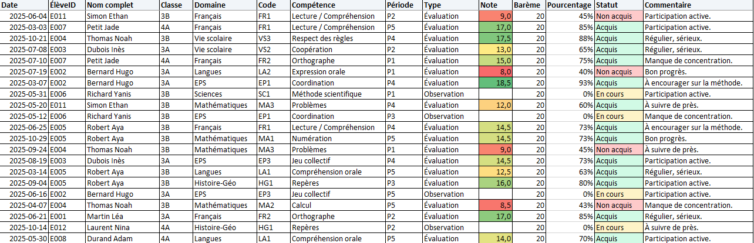Select the green 18,5 note cell
The image size is (754, 243).
[x=495, y=83]
